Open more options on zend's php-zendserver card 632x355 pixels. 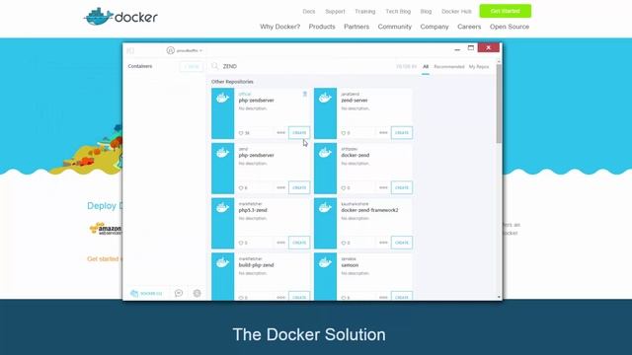pyautogui.click(x=280, y=187)
